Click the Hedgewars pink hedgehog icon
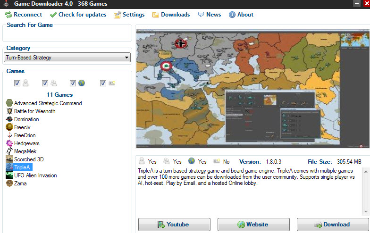This screenshot has height=233, width=370. (x=9, y=143)
